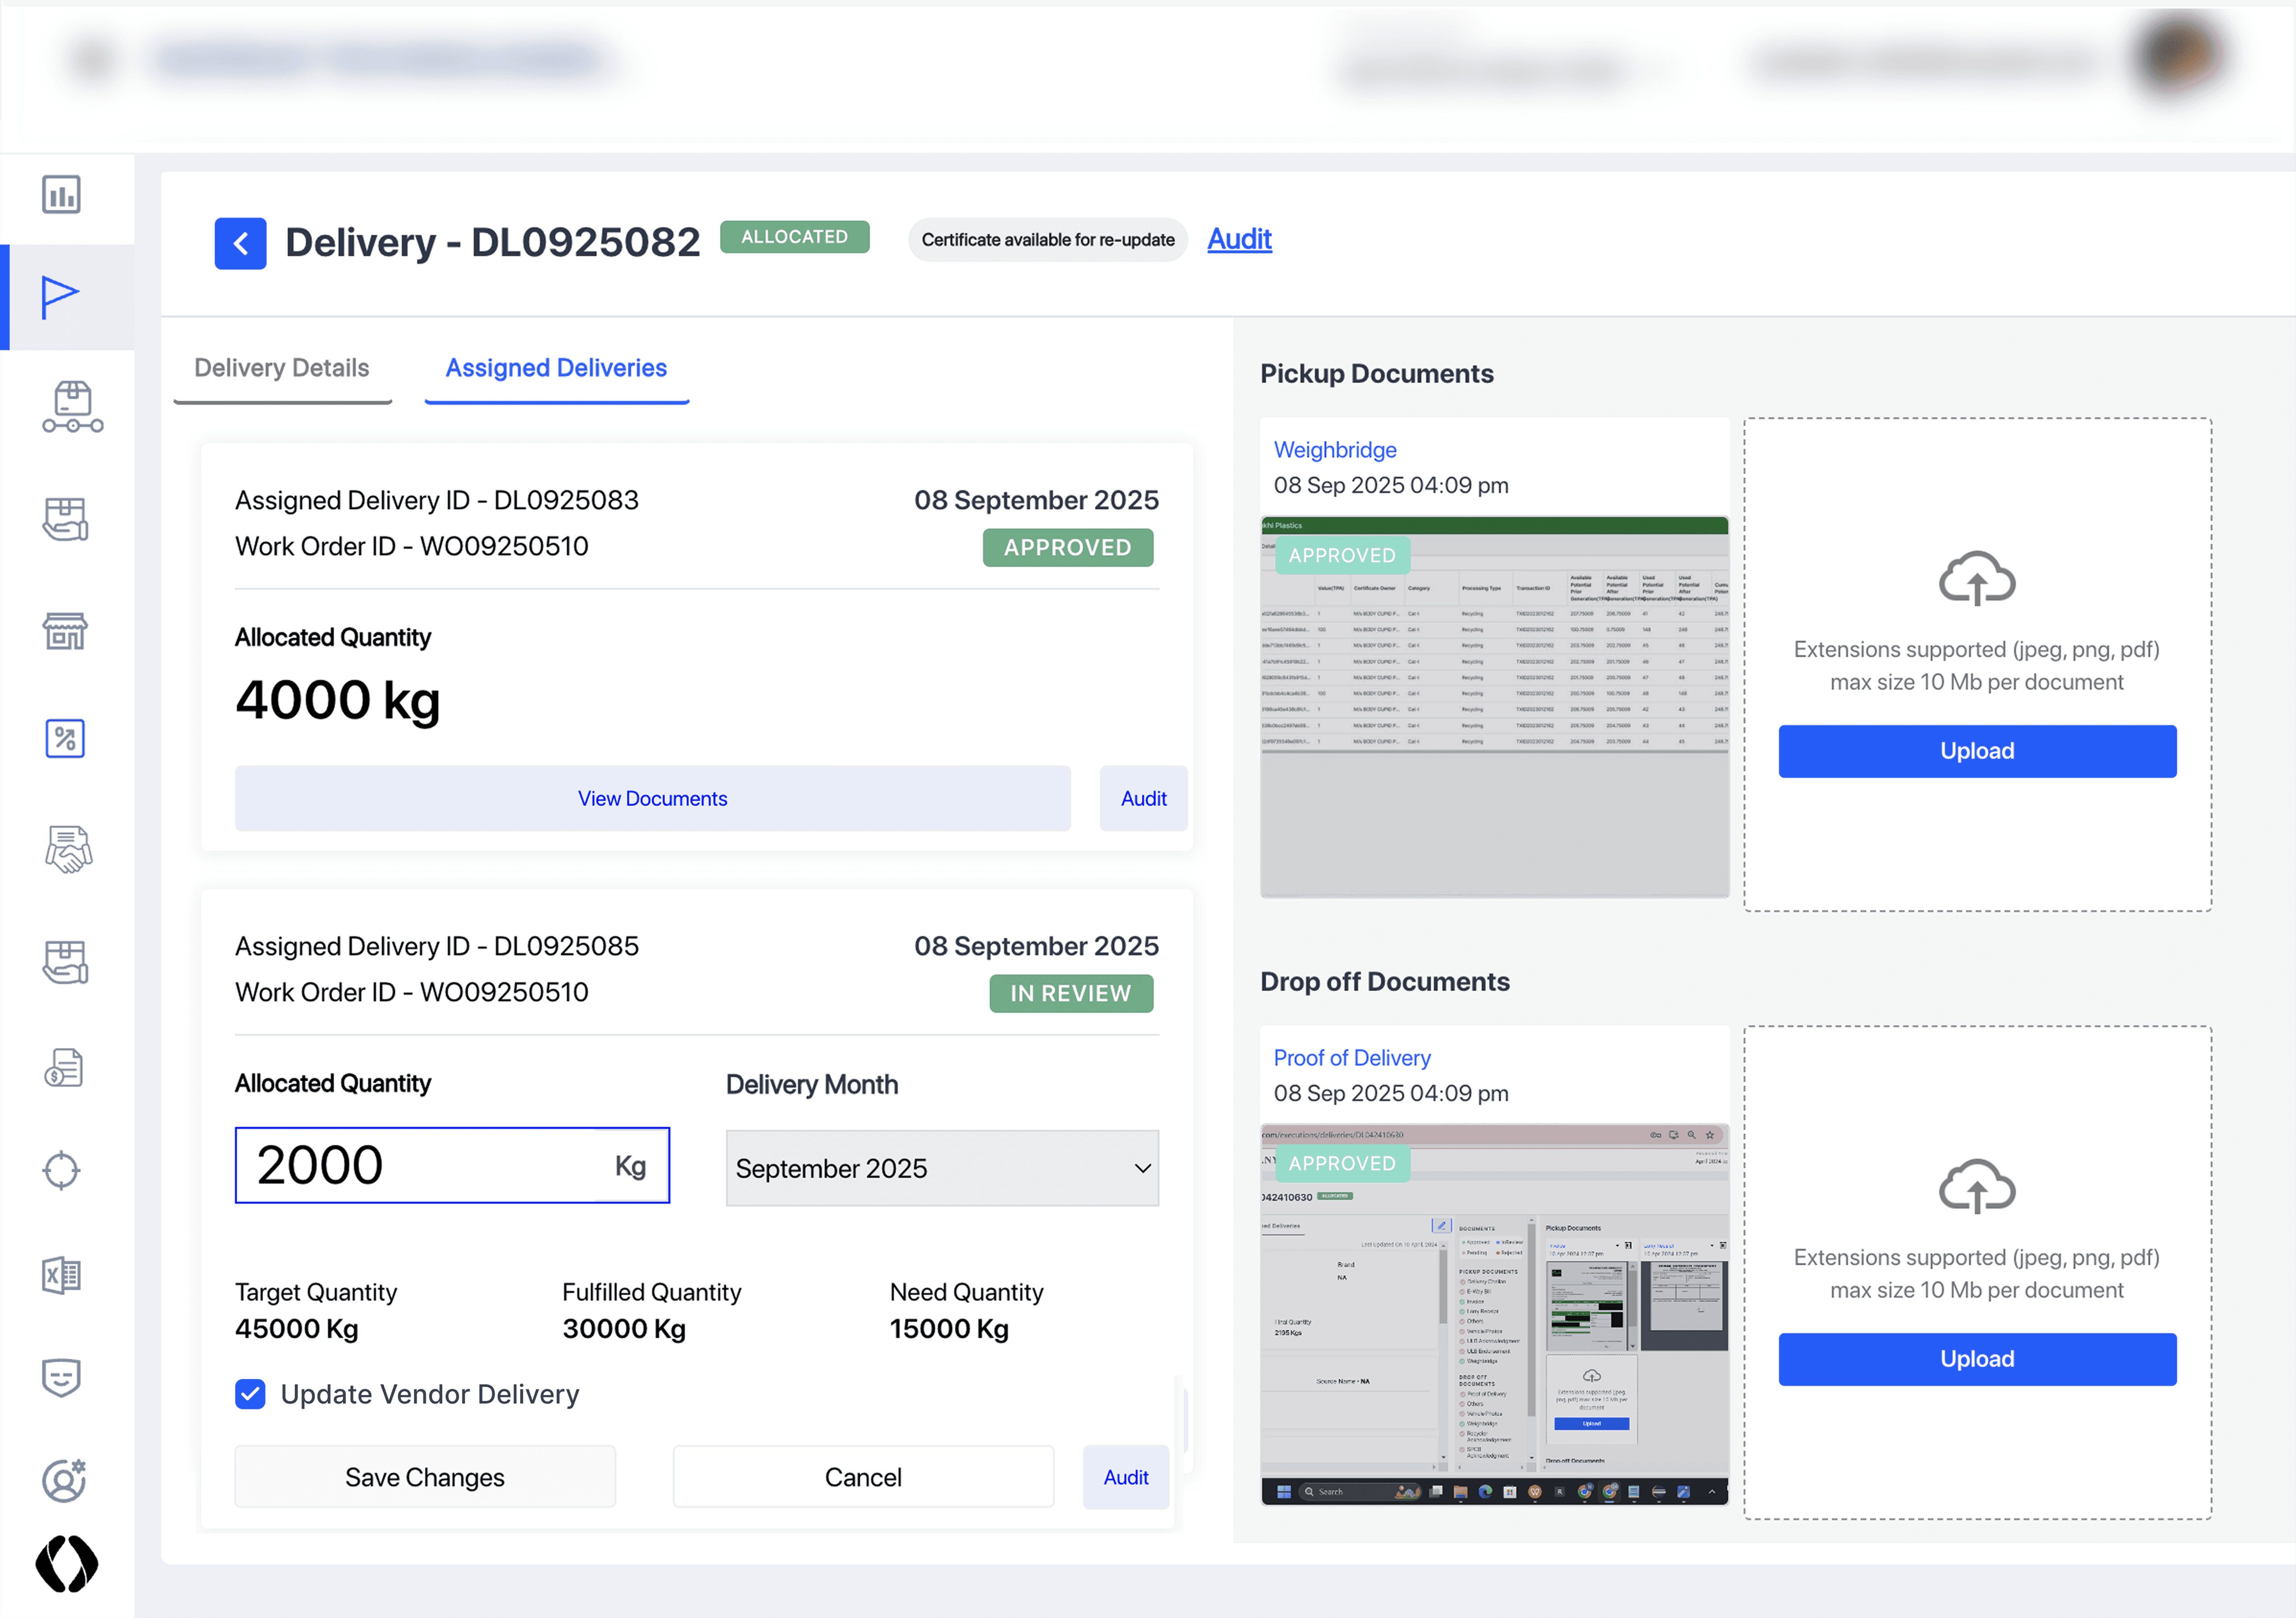Image resolution: width=2296 pixels, height=1618 pixels.
Task: Open the Delivery Month dropdown
Action: pos(941,1168)
